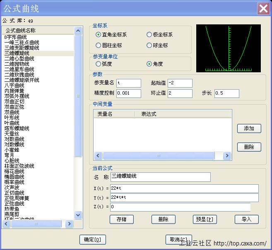Select 心脏线 in curve list

12,161
